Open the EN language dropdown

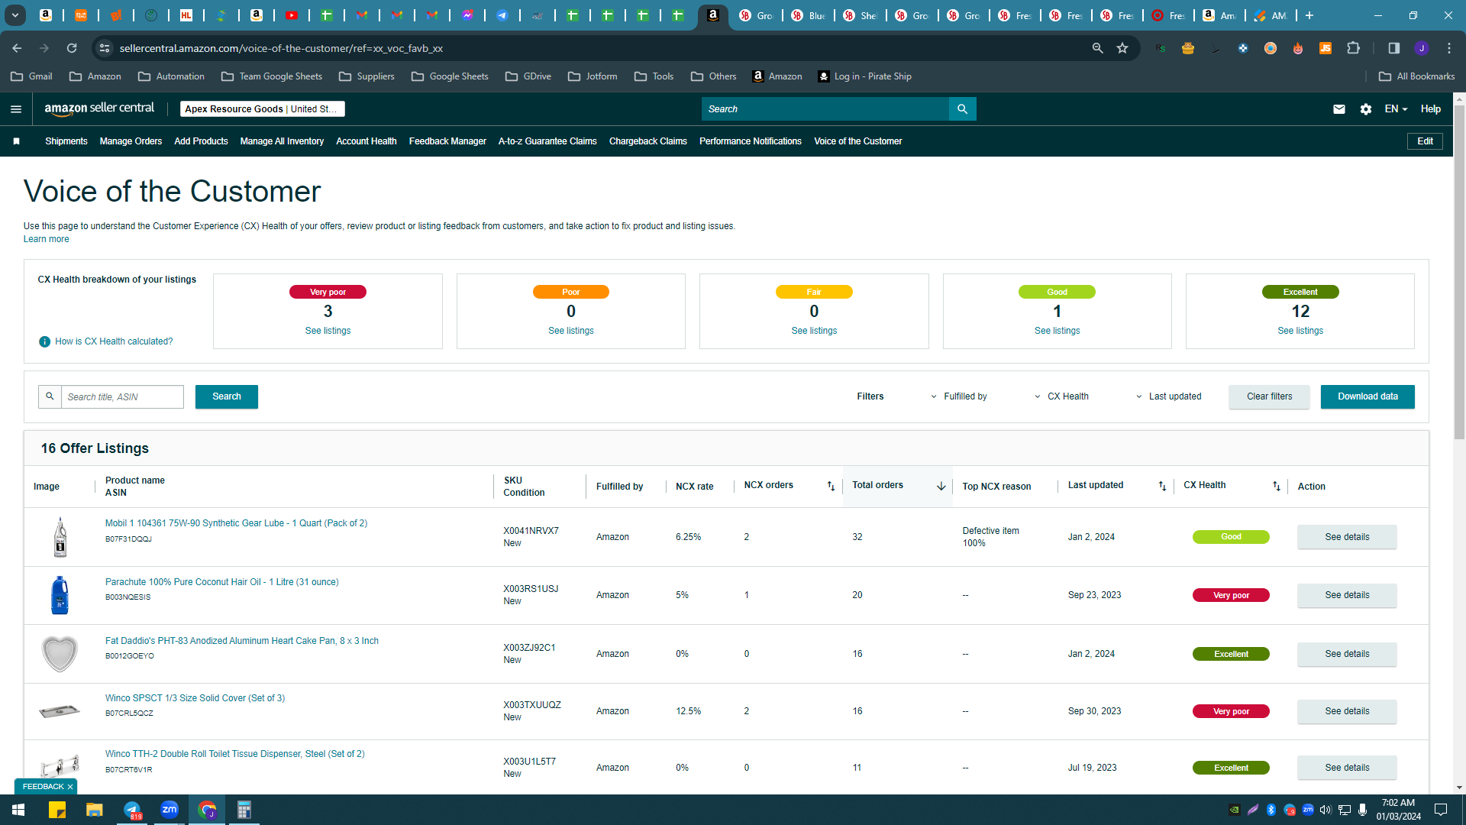click(1396, 109)
